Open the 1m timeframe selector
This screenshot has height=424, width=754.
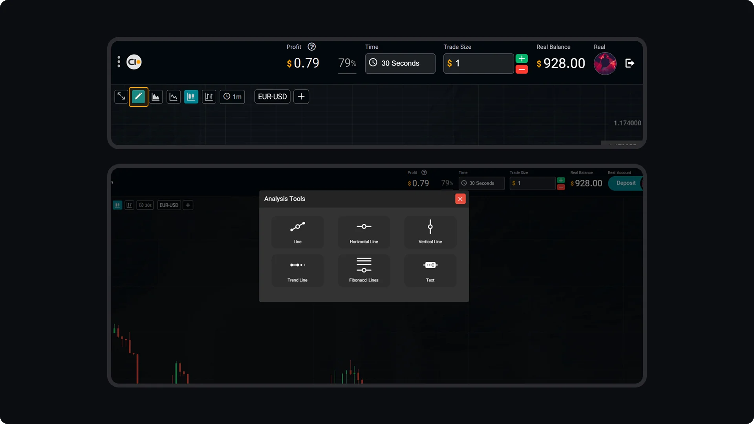(232, 97)
